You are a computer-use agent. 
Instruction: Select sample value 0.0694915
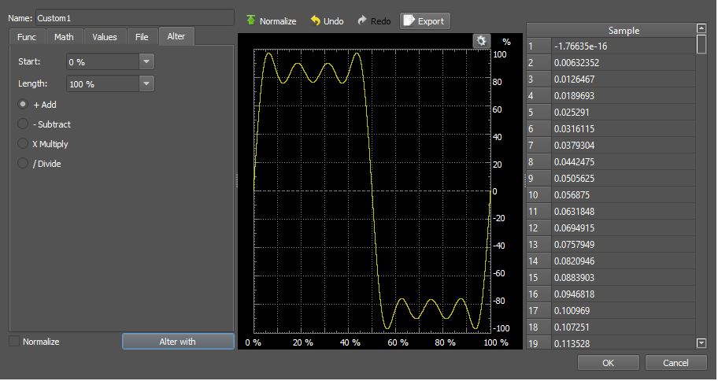click(624, 228)
